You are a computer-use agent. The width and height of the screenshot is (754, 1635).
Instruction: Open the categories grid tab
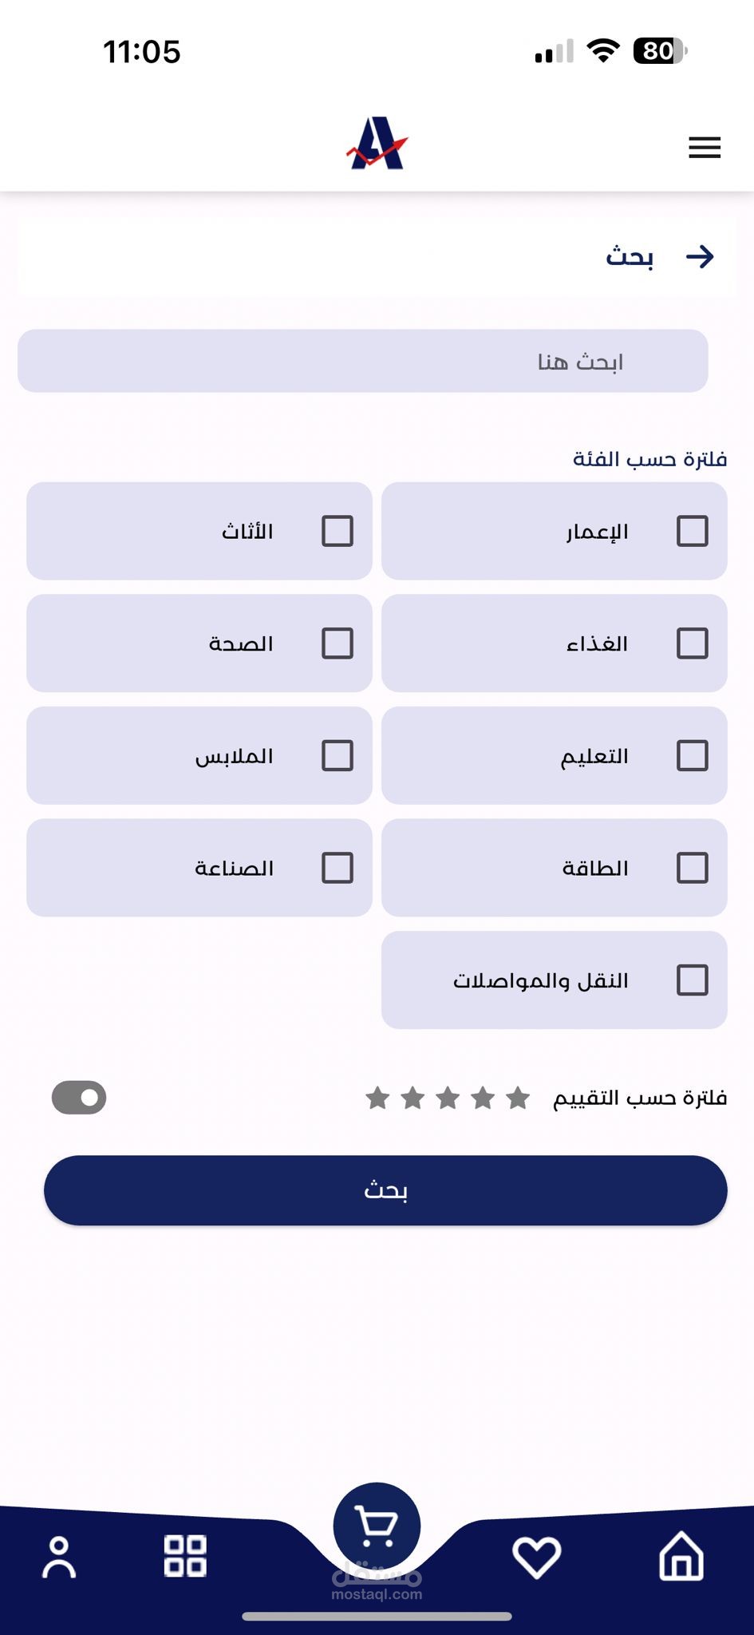click(x=185, y=1556)
